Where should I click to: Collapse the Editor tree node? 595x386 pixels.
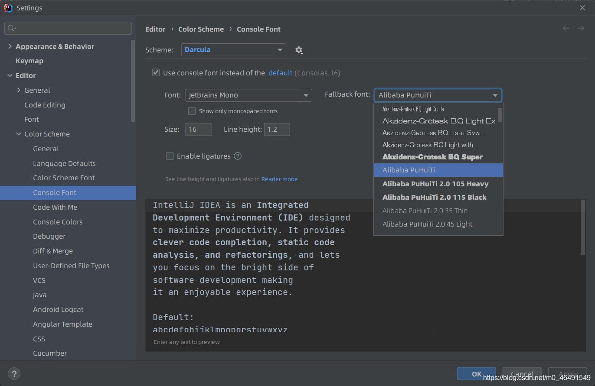[x=10, y=75]
